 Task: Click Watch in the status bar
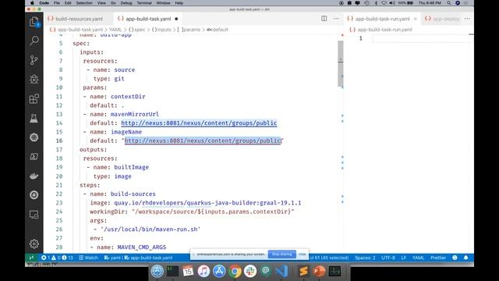click(88, 258)
